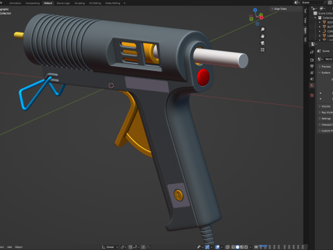333x250 pixels.
Task: Toggle viewport gizmos display button
Action: [x=207, y=247]
